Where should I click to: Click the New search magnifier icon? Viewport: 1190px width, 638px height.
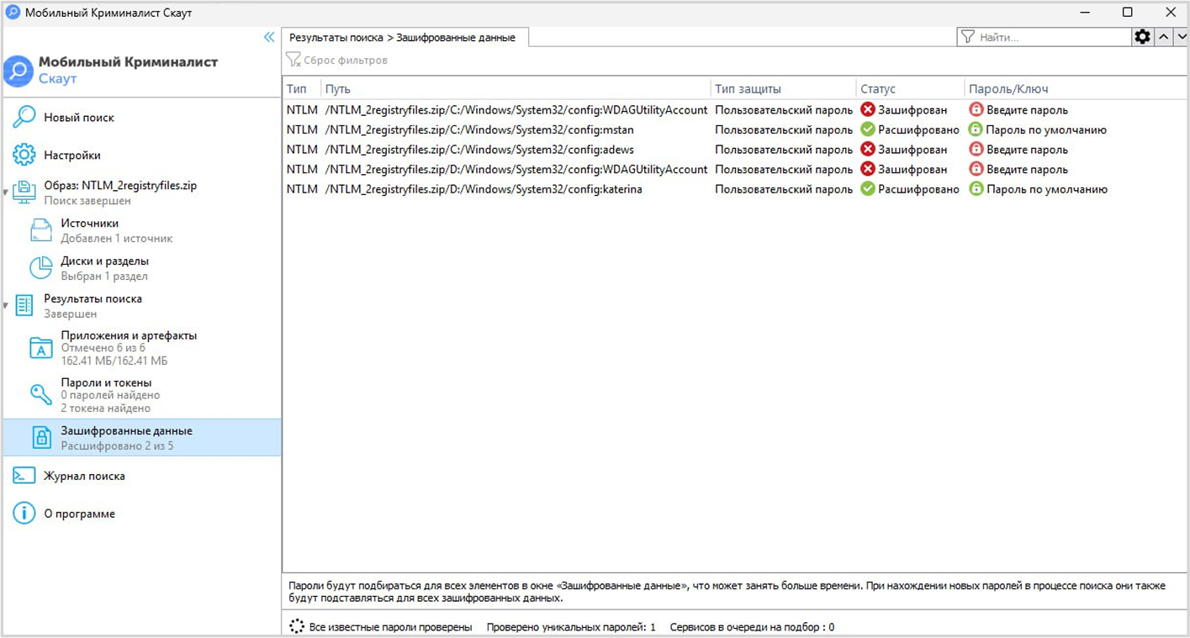tap(24, 118)
